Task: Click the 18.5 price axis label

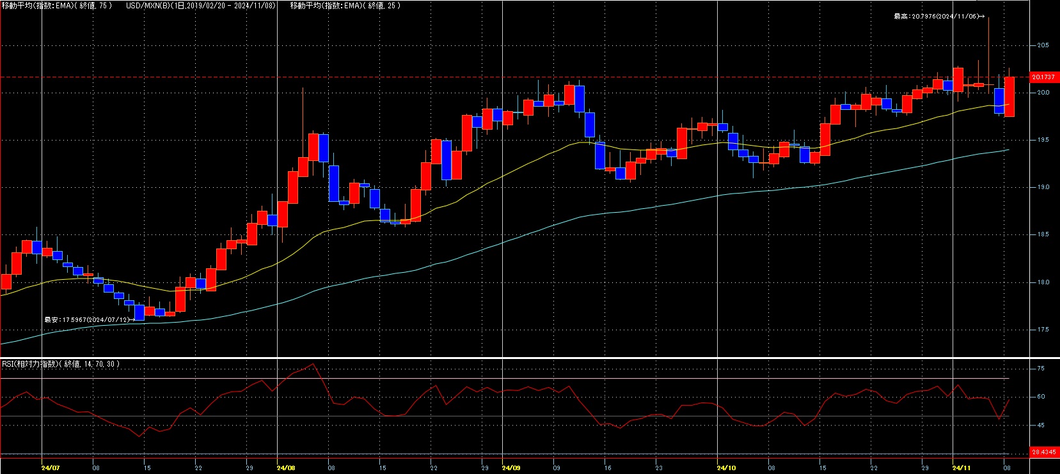Action: 1043,234
